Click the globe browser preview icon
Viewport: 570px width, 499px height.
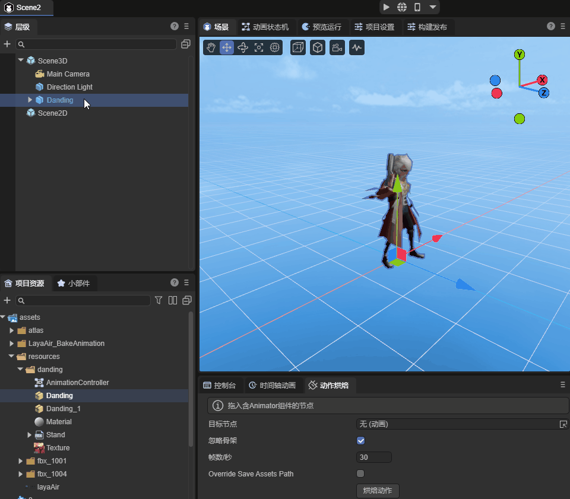[402, 7]
